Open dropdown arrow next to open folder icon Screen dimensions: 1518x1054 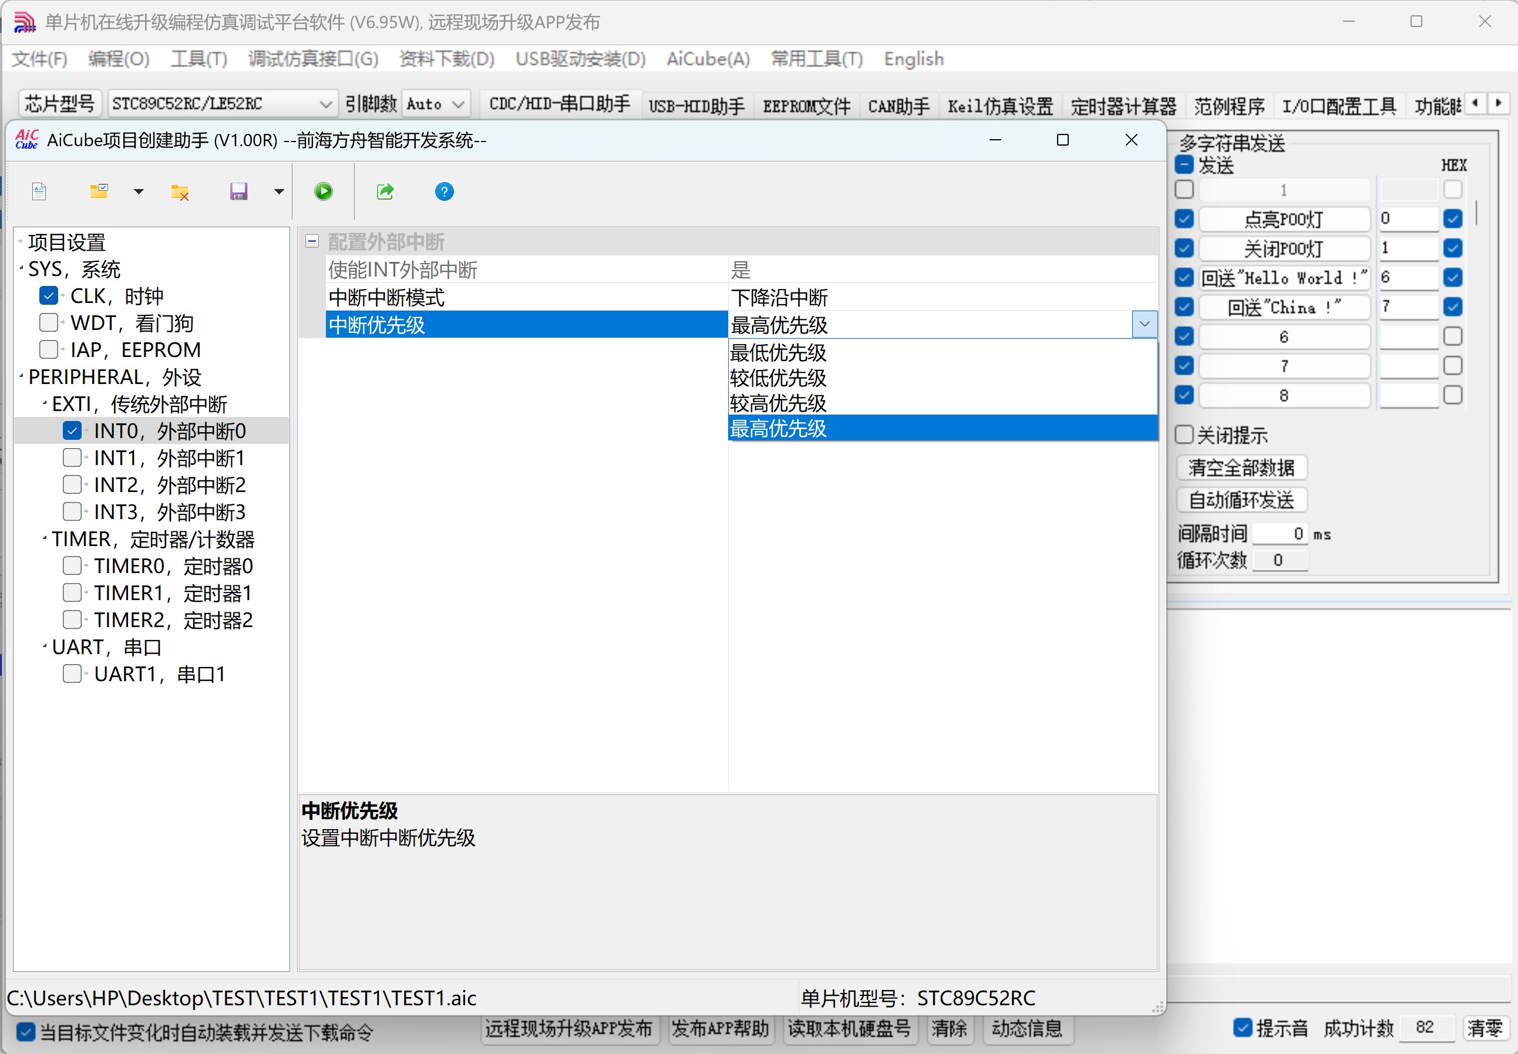click(x=139, y=191)
